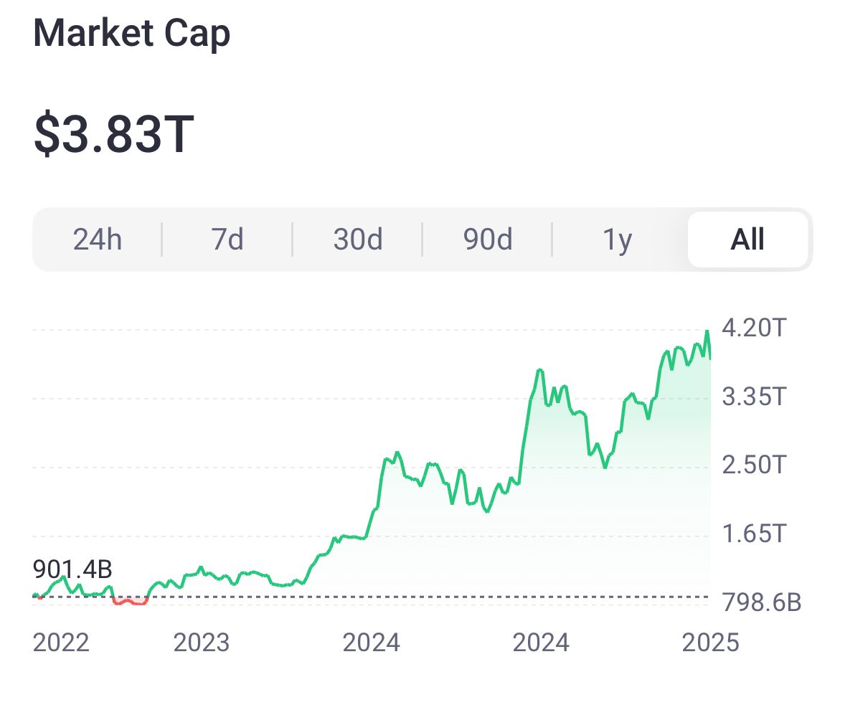Image resolution: width=845 pixels, height=710 pixels.
Task: Select the 1y time range tab
Action: tap(617, 240)
